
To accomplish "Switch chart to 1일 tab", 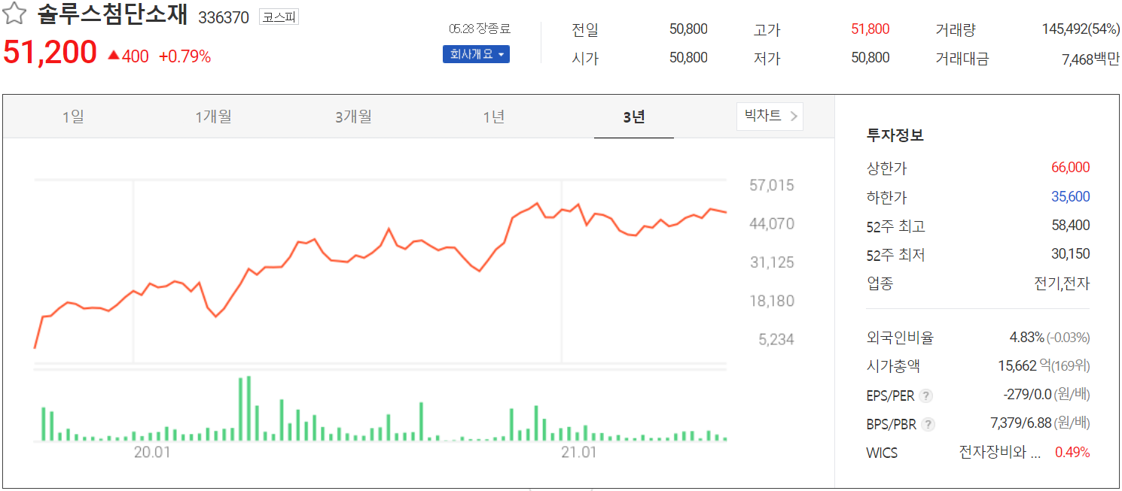I will pyautogui.click(x=73, y=117).
